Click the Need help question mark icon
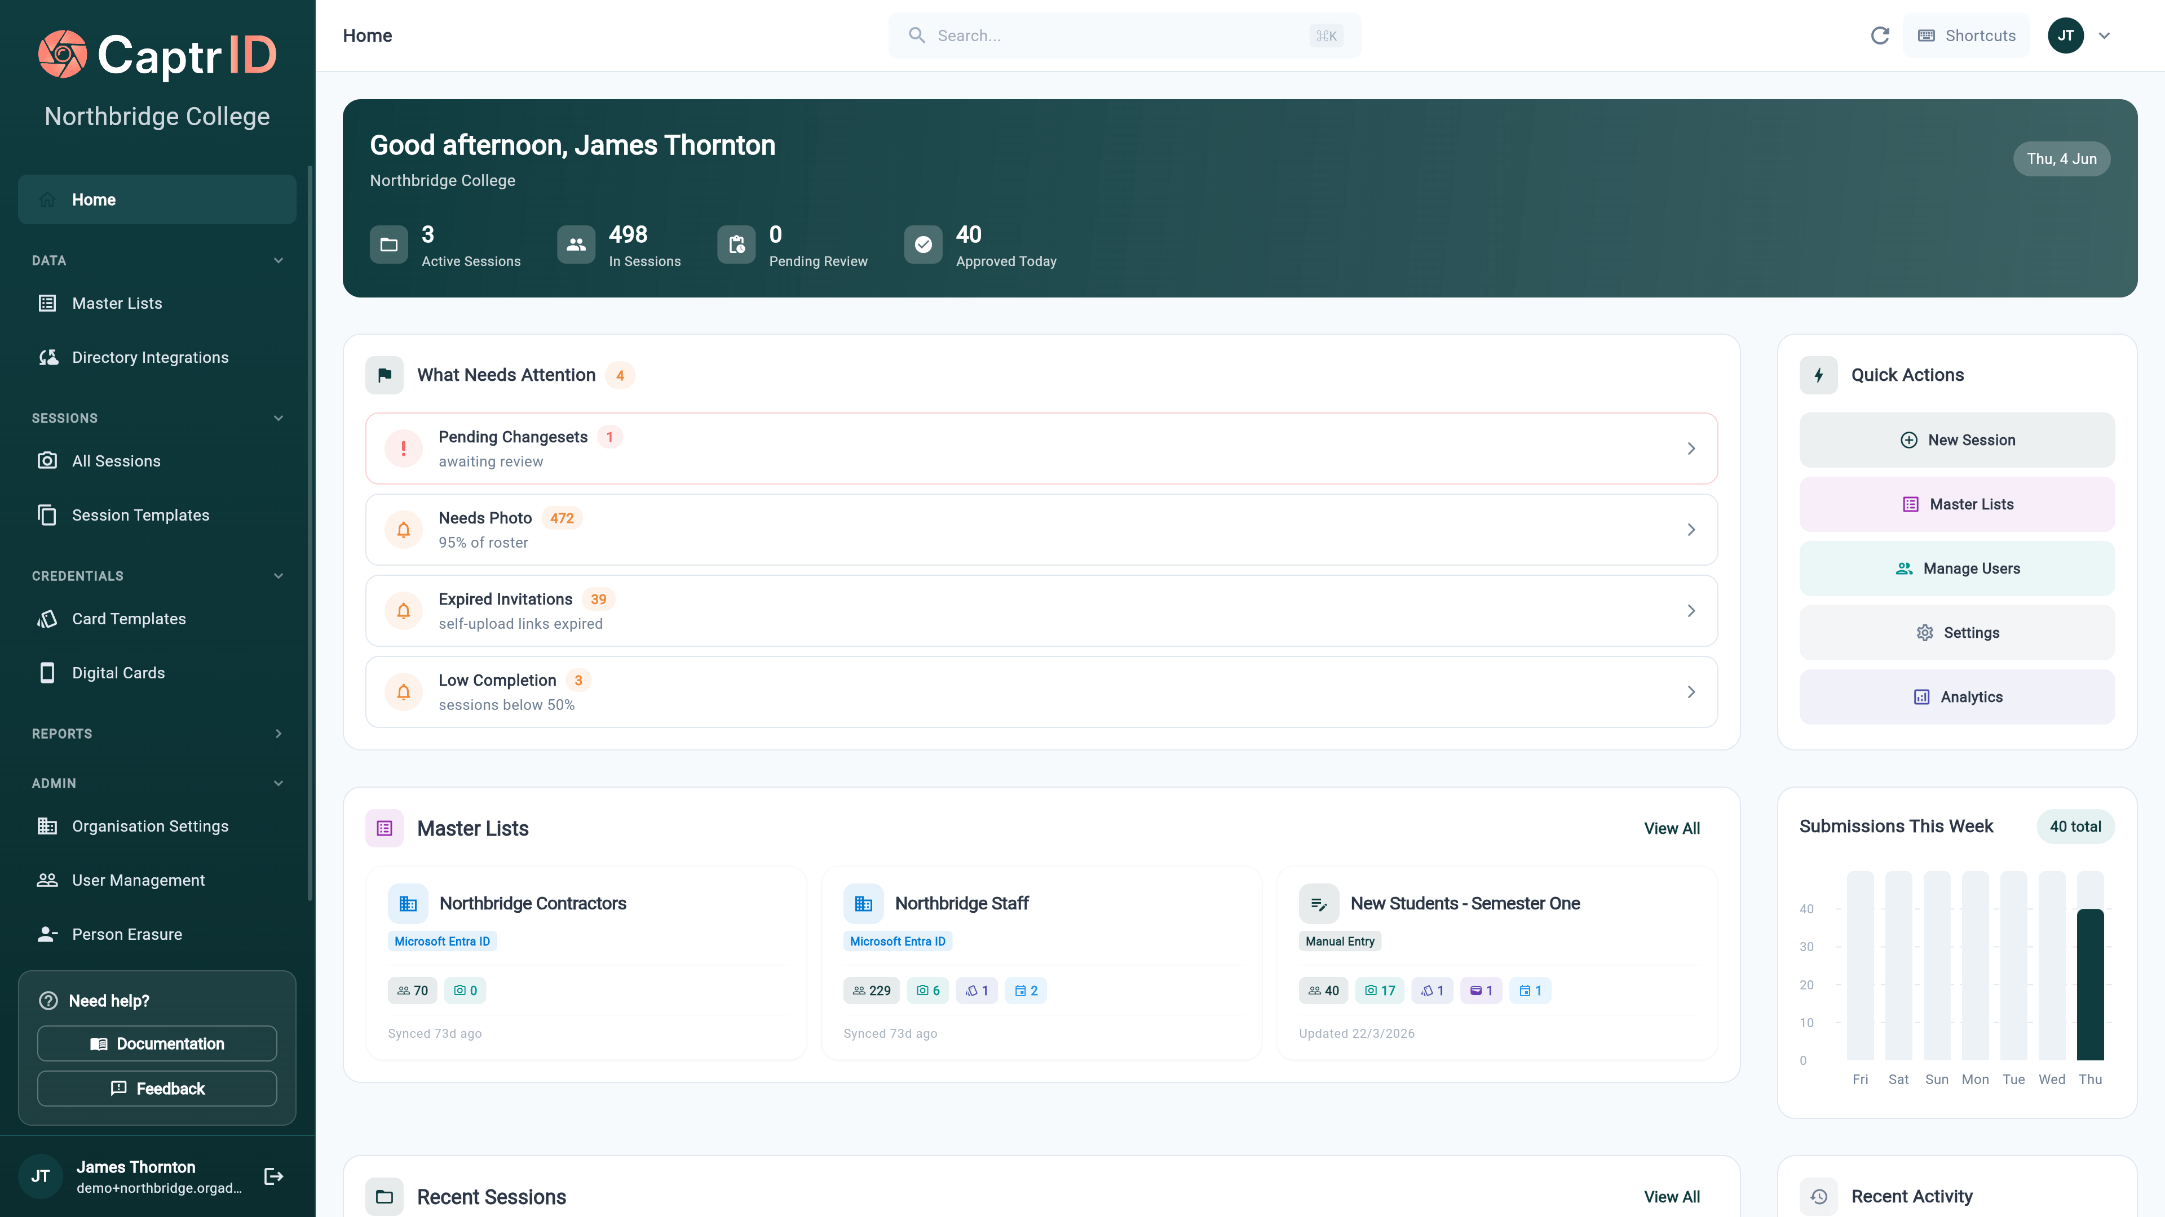This screenshot has width=2165, height=1217. (48, 1001)
